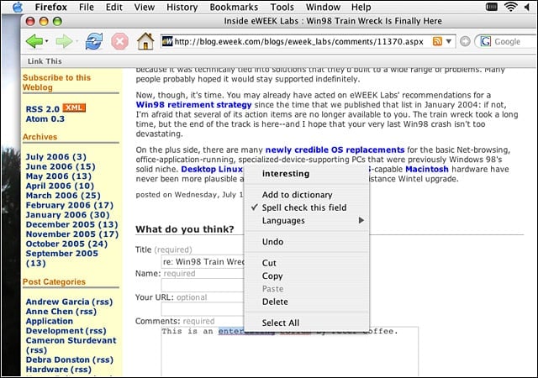The image size is (538, 378).
Task: Open the Bookmarks menu
Action: click(234, 7)
